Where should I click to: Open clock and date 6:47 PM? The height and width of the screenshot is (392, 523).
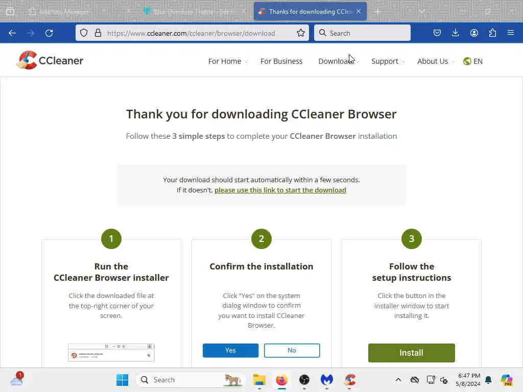(x=468, y=380)
